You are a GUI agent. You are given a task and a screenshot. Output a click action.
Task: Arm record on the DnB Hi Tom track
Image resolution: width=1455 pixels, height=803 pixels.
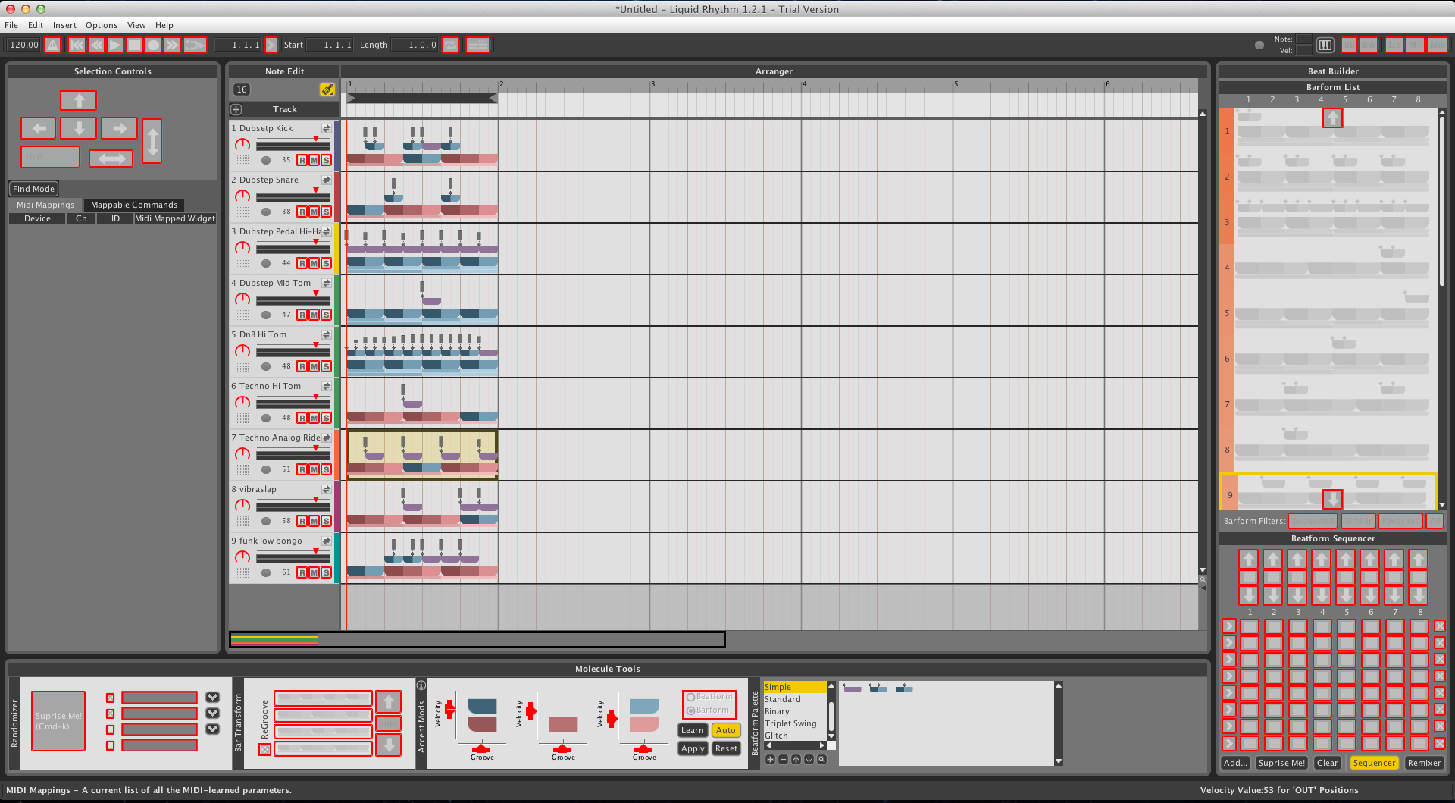(x=302, y=366)
